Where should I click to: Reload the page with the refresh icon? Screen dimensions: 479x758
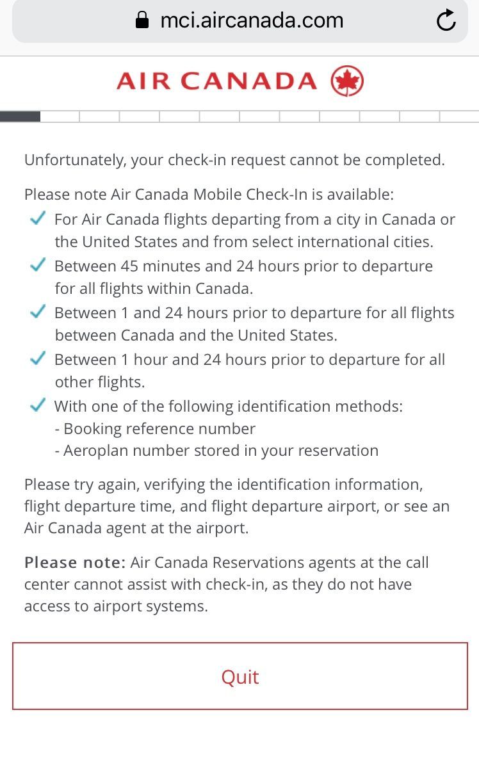pyautogui.click(x=446, y=20)
